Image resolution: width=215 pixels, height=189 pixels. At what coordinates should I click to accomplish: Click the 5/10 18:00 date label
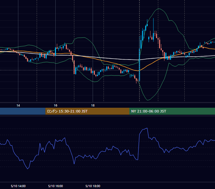click(x=93, y=186)
